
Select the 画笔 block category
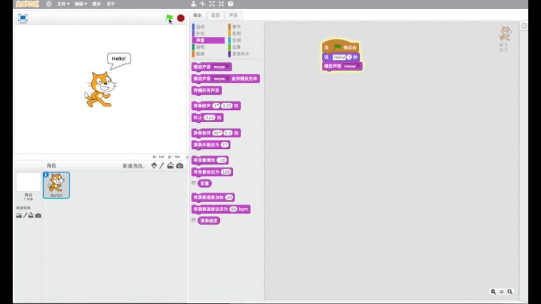[208, 47]
